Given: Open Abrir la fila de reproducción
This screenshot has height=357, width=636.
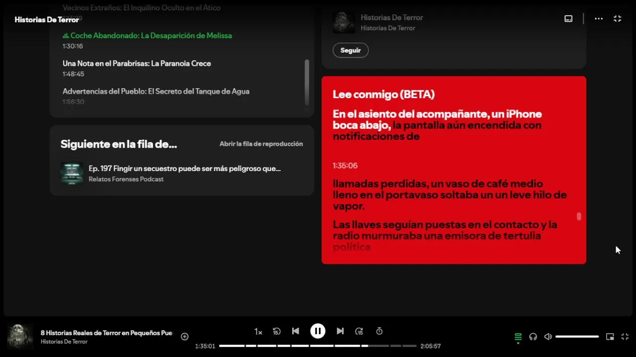Looking at the screenshot, I should tap(261, 144).
